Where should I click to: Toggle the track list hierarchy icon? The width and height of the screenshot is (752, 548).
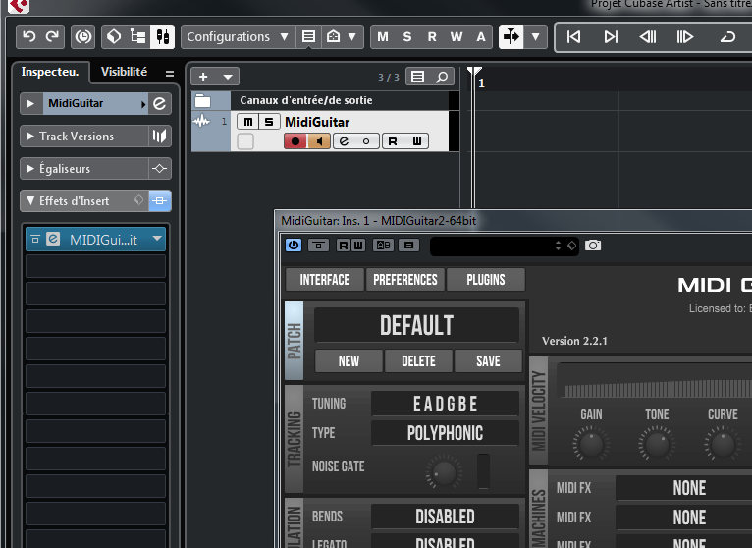click(138, 37)
